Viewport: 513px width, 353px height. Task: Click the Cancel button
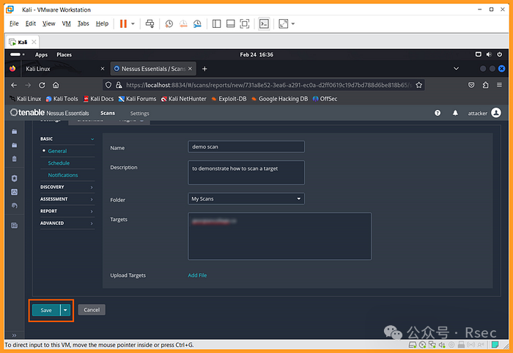click(92, 310)
